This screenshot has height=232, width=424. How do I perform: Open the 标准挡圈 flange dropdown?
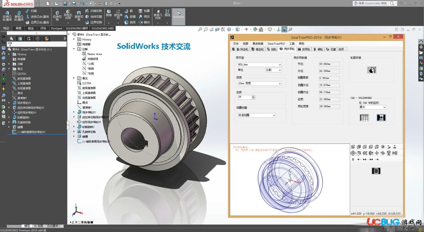(257, 115)
